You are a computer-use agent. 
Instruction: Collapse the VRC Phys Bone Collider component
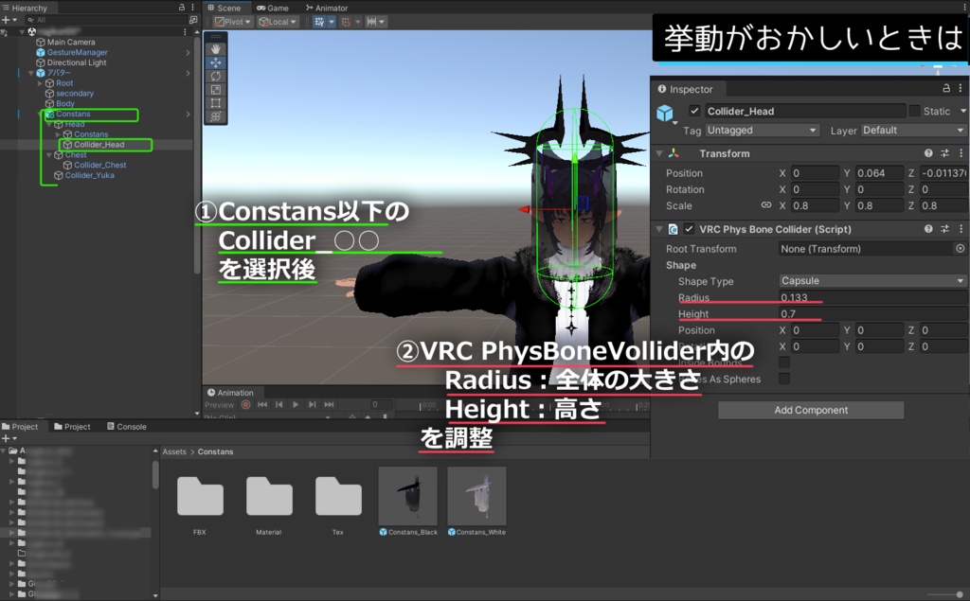[x=659, y=229]
